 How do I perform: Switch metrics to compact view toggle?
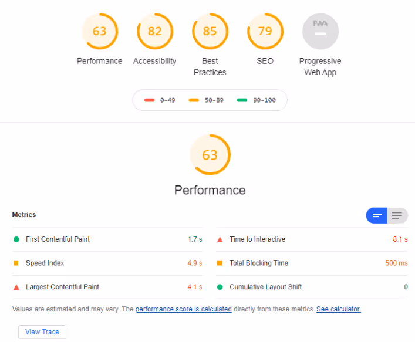click(376, 215)
